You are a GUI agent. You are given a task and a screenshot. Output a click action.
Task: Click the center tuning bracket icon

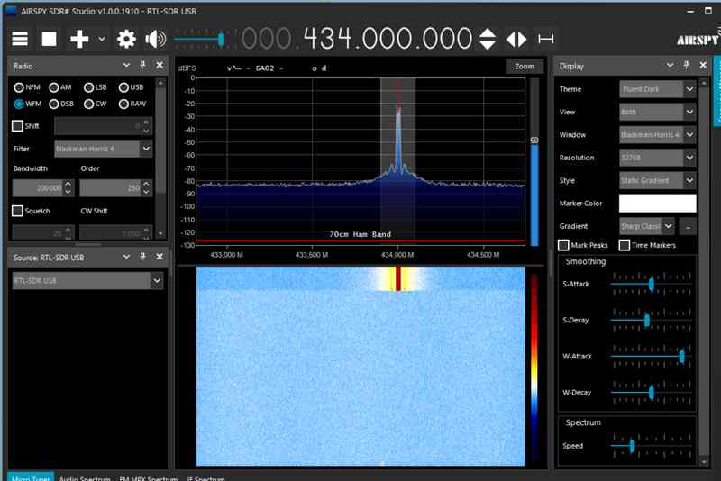pos(546,39)
